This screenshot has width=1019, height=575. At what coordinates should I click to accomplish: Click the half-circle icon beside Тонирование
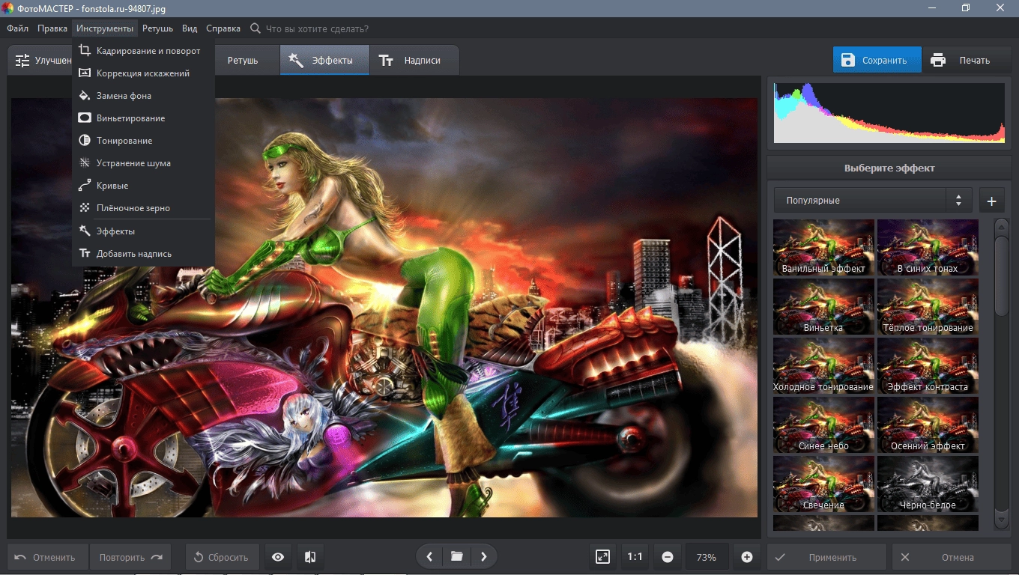tap(85, 141)
